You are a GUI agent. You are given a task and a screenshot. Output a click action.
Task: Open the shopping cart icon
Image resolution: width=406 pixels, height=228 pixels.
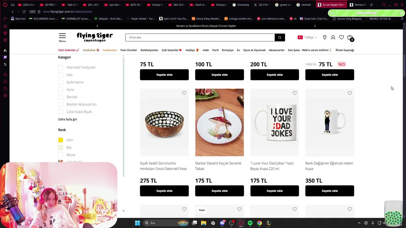point(350,38)
